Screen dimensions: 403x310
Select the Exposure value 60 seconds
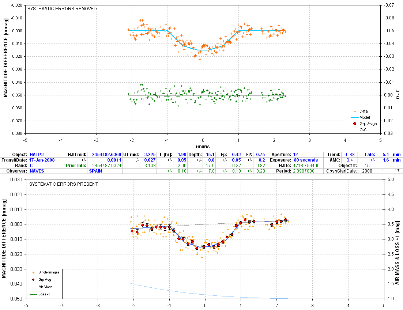click(306, 160)
